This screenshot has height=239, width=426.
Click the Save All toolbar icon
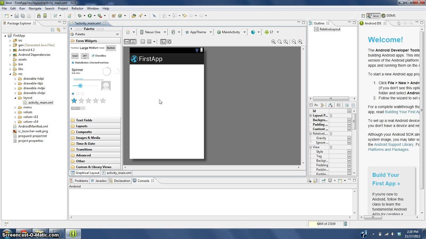[23, 16]
